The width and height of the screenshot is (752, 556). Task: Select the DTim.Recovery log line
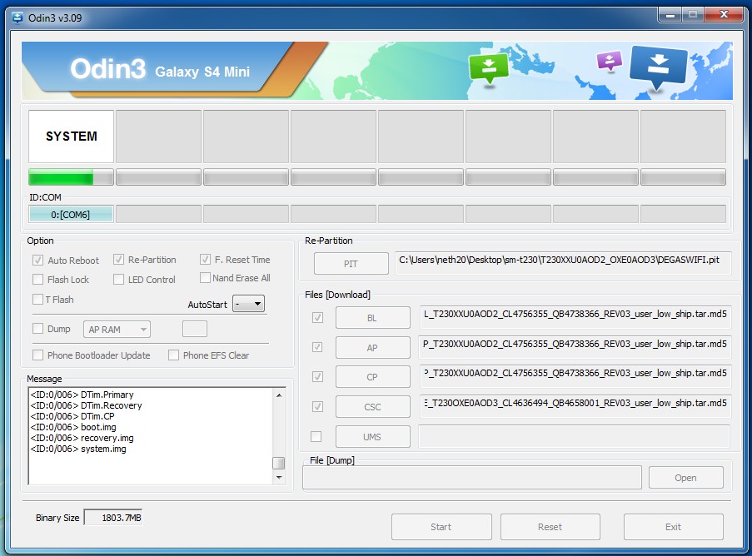tap(87, 405)
